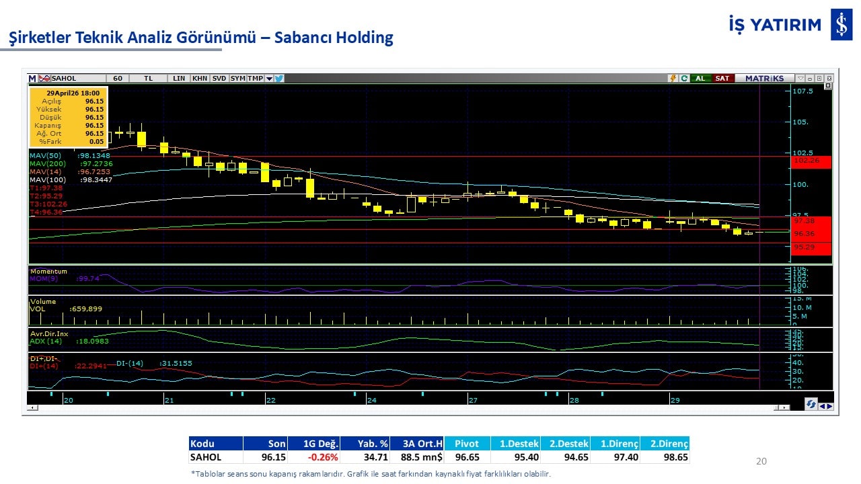Click the Matriks M logo icon

(x=32, y=79)
